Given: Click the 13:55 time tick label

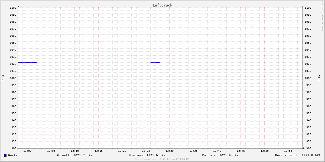Looking at the screenshot, I should coord(288,151).
